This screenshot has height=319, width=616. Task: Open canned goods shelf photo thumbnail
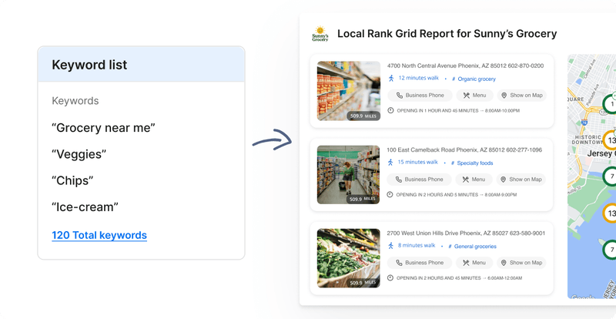click(x=349, y=91)
